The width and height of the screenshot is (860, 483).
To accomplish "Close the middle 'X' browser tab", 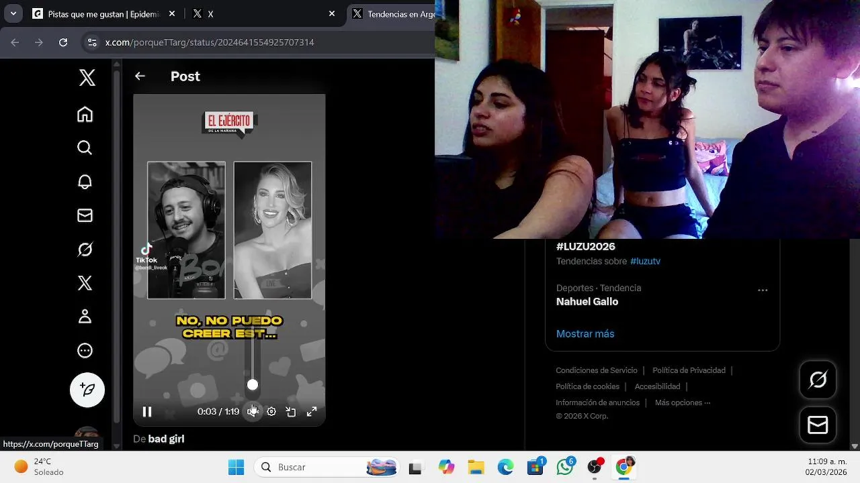I will [332, 13].
